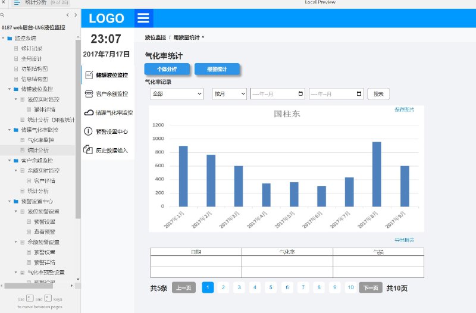476x313 pixels.
Task: Collapse the 监控系统 folder
Action: coord(4,38)
